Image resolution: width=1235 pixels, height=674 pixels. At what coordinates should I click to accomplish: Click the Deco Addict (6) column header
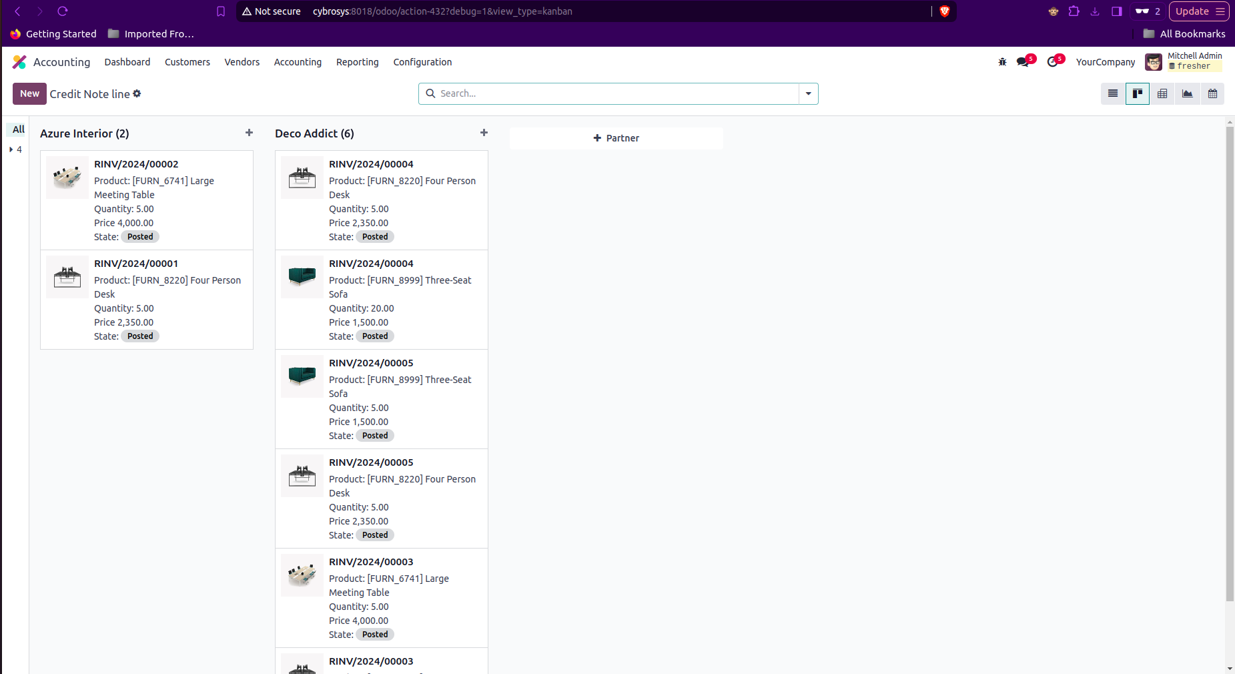click(x=314, y=133)
